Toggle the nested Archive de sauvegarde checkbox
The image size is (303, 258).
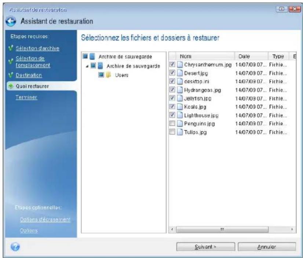(93, 66)
